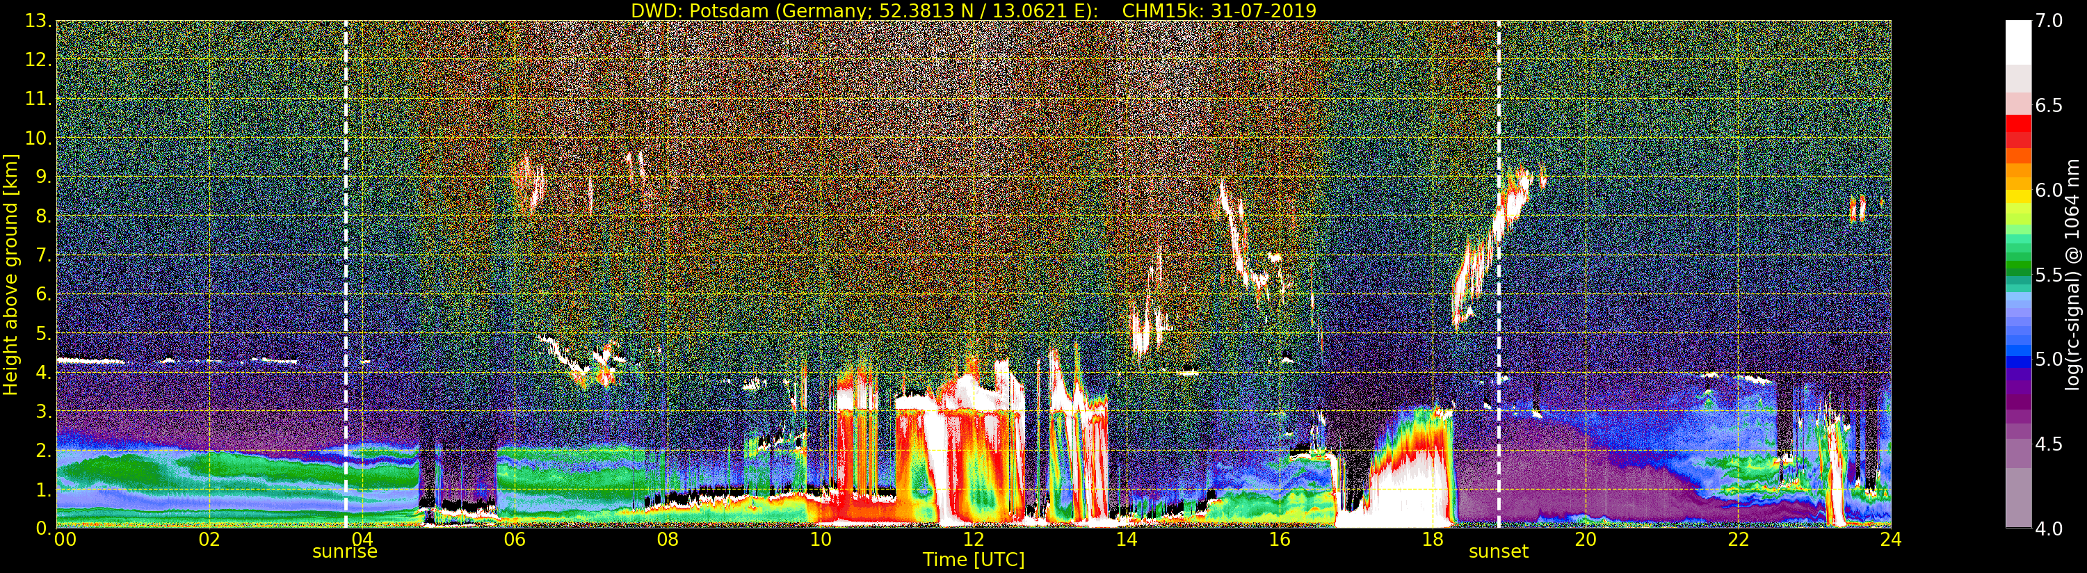This screenshot has width=2087, height=573.
Task: Click the y-axis tick label '12.'
Action: [x=38, y=60]
